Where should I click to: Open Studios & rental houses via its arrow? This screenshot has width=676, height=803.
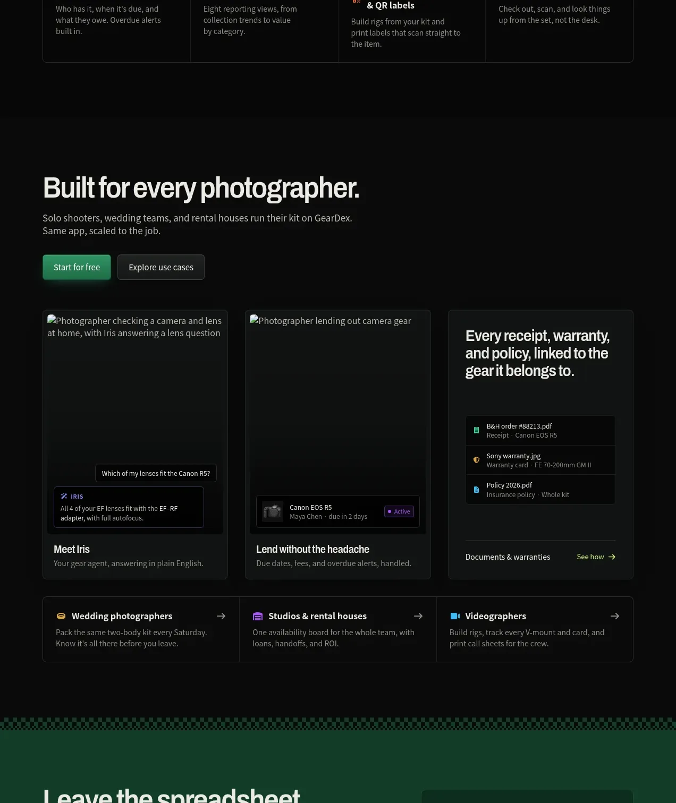[418, 616]
